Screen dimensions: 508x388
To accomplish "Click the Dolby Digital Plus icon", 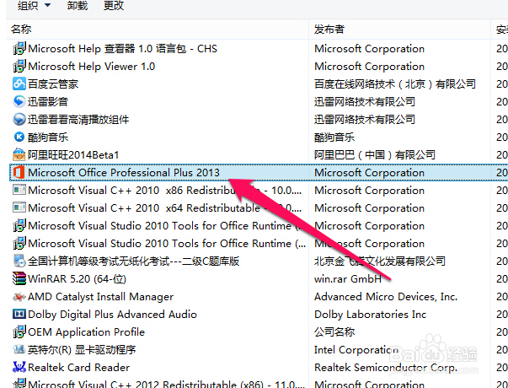I will (19, 314).
